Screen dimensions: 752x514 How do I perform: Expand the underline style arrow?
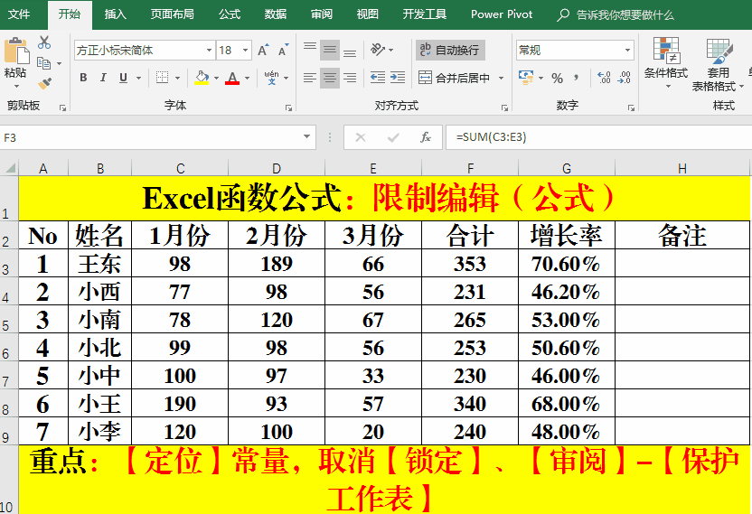coord(138,79)
